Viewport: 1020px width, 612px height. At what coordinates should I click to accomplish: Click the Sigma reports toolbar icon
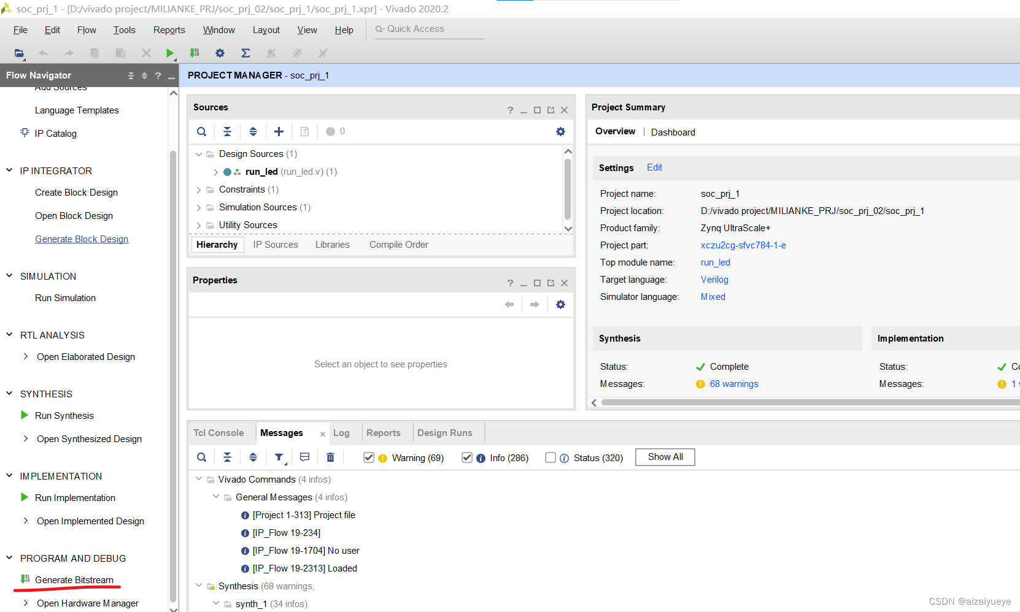[x=245, y=53]
